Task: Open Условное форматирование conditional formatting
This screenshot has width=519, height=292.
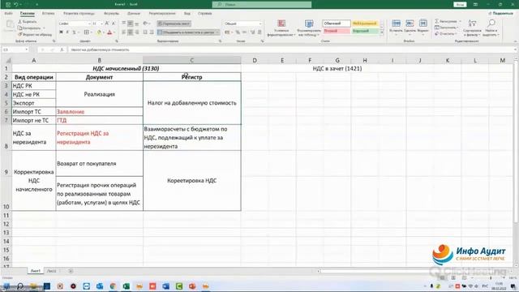Action: pos(281,28)
